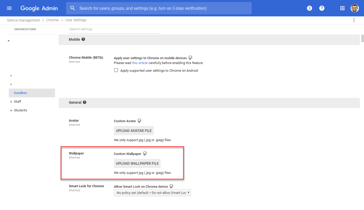Expand the Students organization arrow
Screen dimensions: 364x210
tap(11, 110)
